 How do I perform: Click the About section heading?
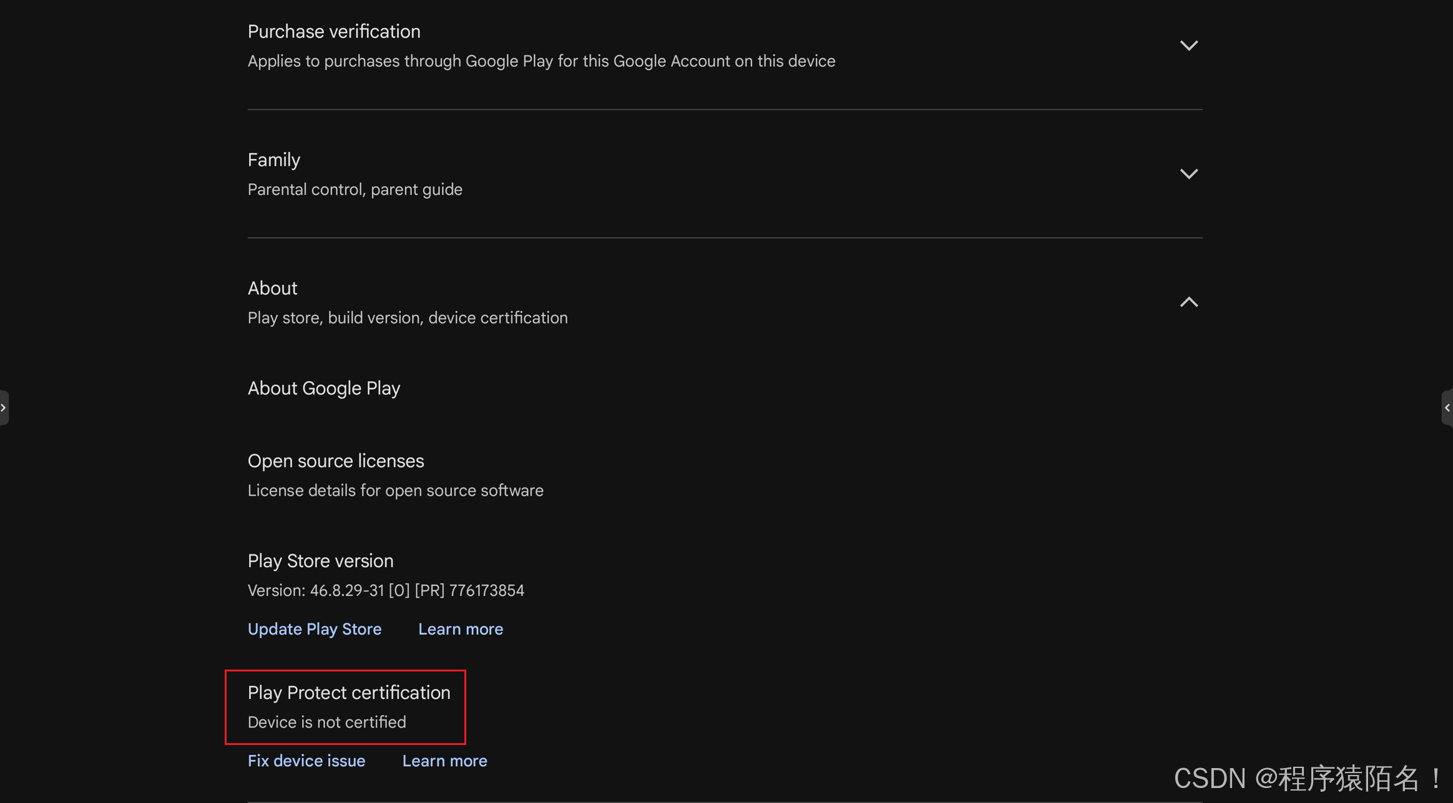(272, 289)
